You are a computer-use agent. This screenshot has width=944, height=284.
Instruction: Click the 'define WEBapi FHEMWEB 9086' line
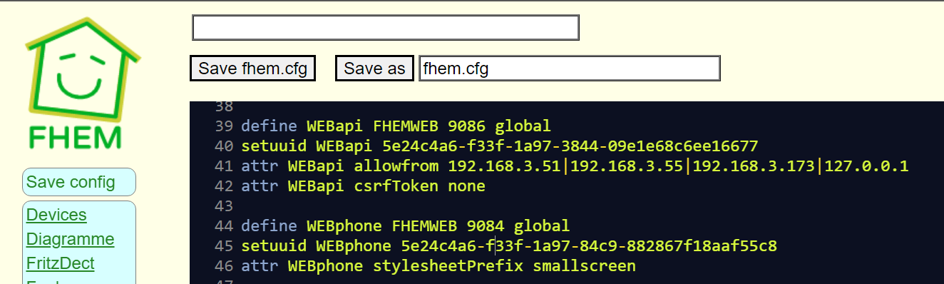396,126
